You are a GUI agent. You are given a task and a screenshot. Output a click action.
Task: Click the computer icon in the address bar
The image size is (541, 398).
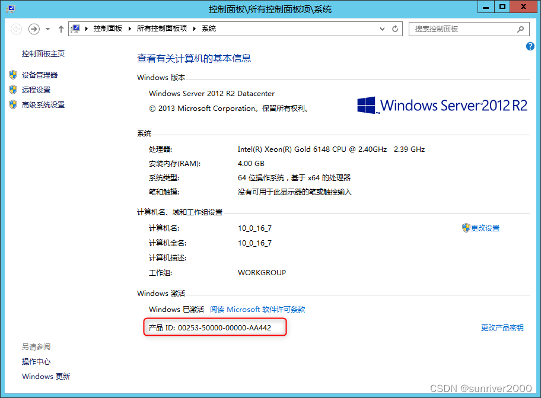(x=76, y=28)
